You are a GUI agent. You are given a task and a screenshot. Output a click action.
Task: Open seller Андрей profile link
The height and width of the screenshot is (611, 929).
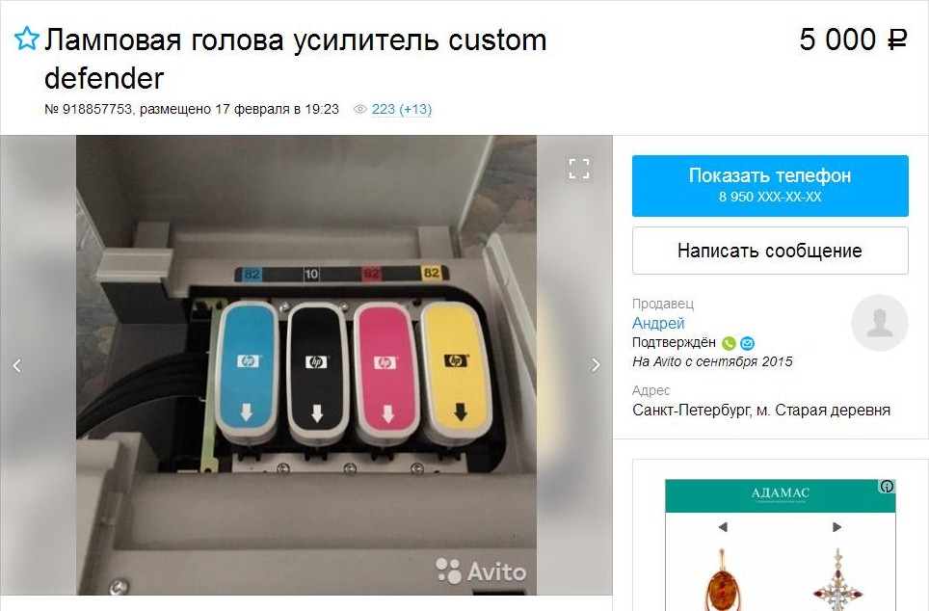(658, 323)
